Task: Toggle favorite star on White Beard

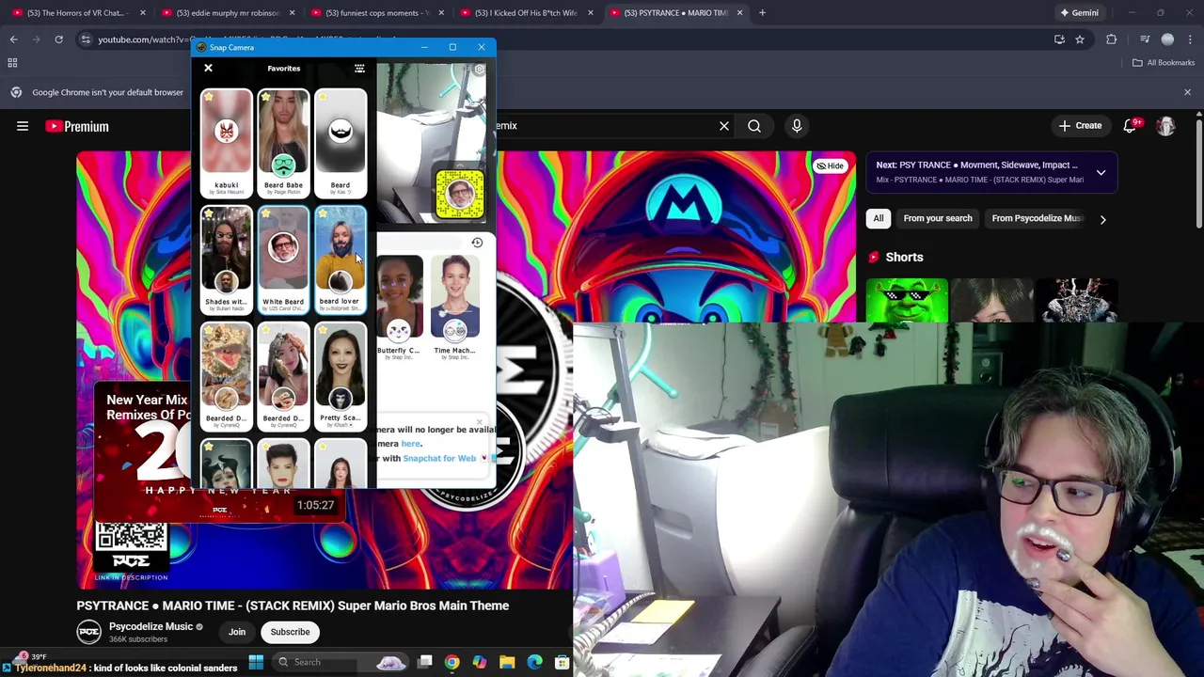Action: pyautogui.click(x=265, y=214)
